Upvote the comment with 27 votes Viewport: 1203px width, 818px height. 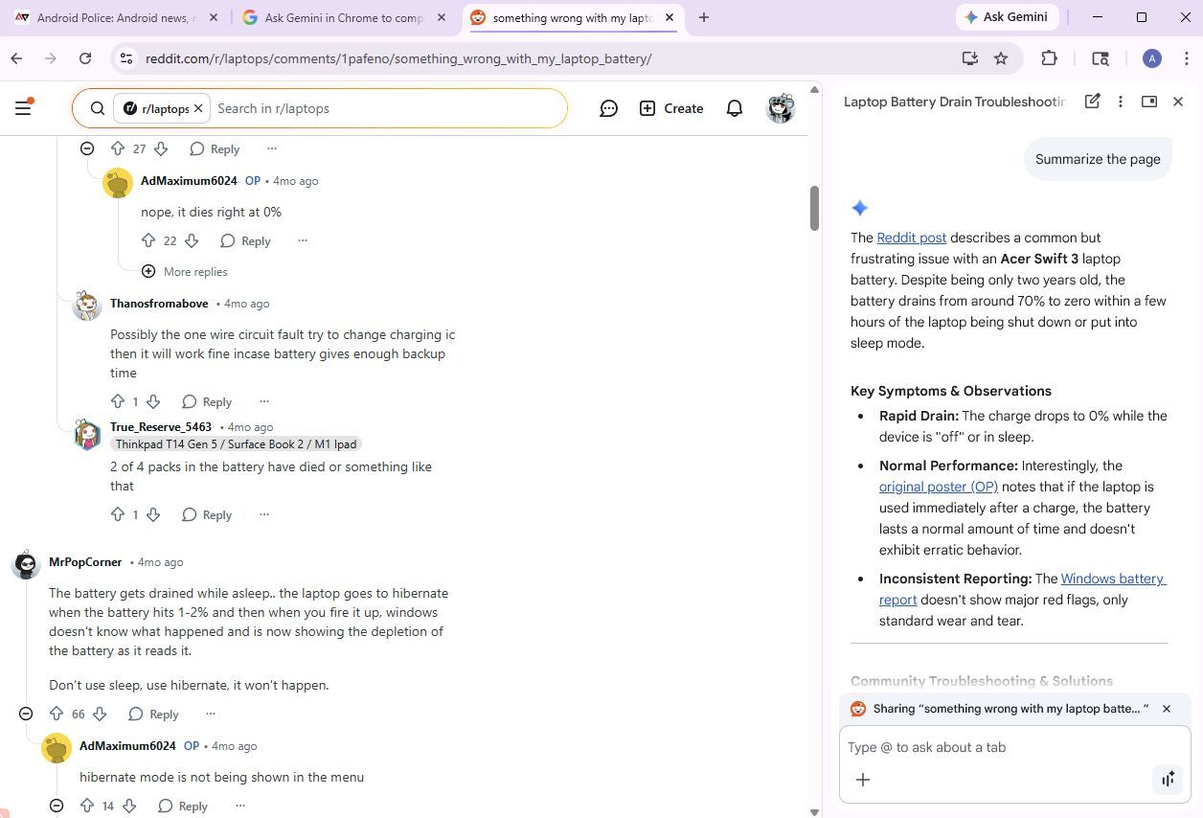[118, 148]
